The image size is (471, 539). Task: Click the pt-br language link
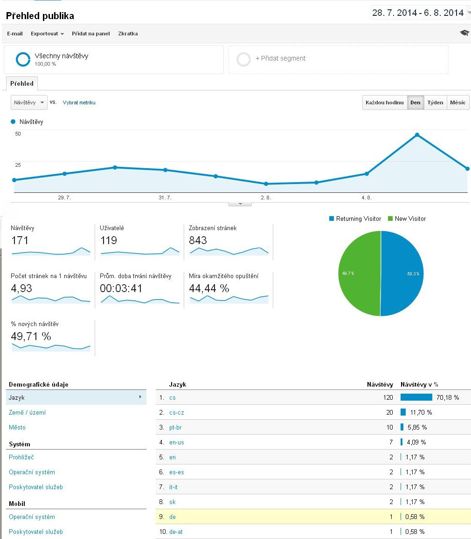(x=175, y=428)
